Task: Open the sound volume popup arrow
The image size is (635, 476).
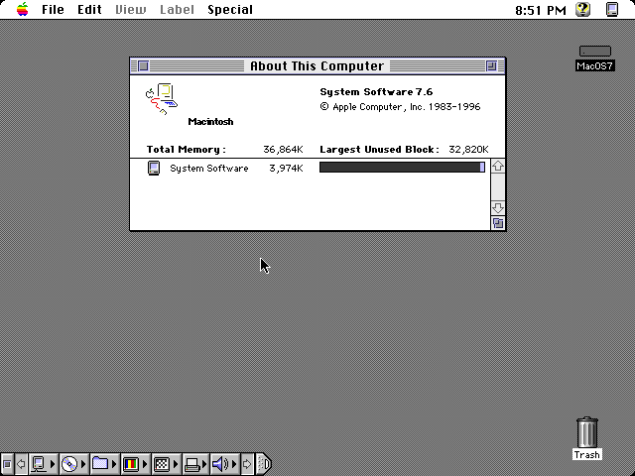Action: pyautogui.click(x=234, y=464)
